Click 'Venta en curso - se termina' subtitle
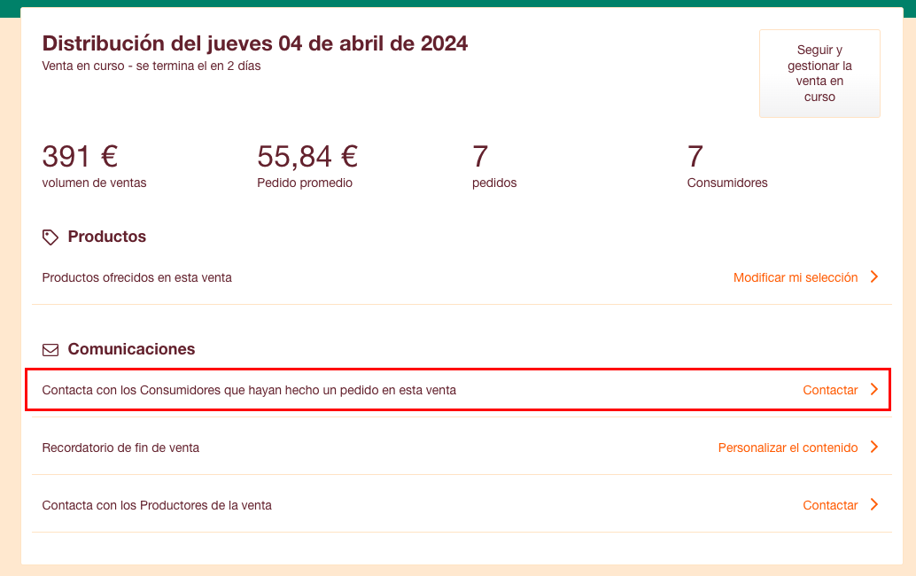Image resolution: width=916 pixels, height=576 pixels. click(x=151, y=66)
